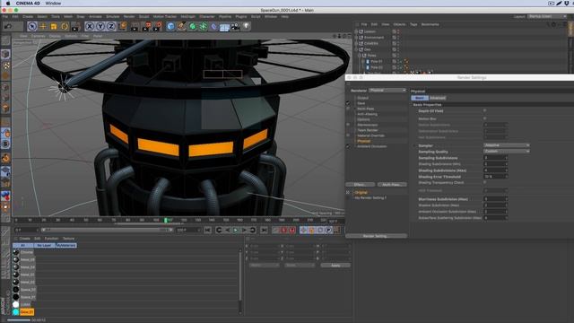
Task: Collapse the Geo object in Object Manager
Action: [x=356, y=49]
